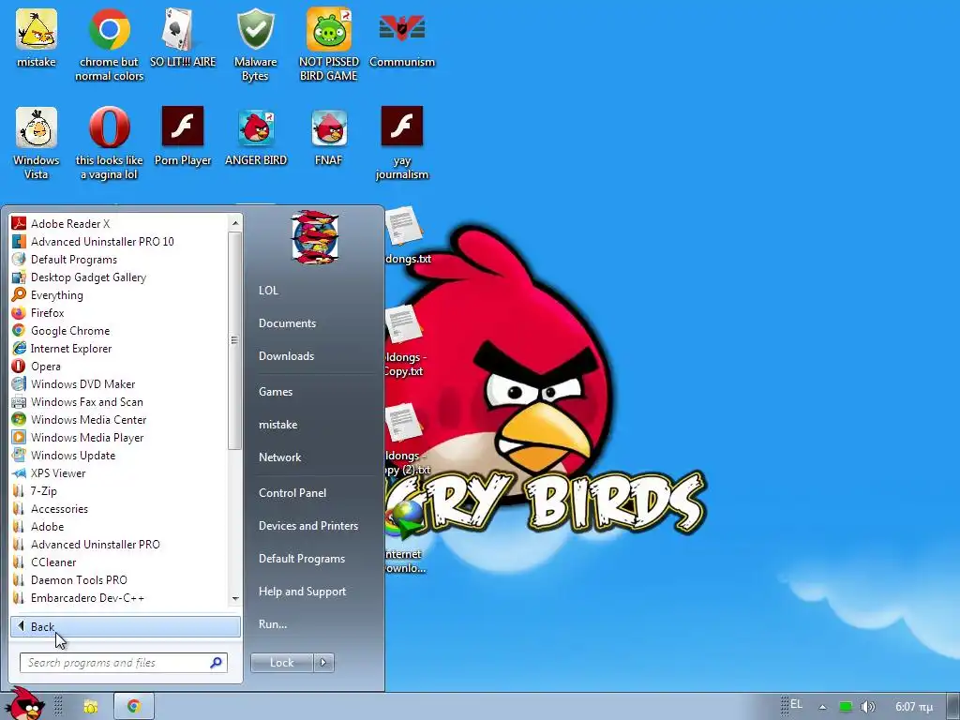Open the folder icon pinned on taskbar

click(x=91, y=707)
